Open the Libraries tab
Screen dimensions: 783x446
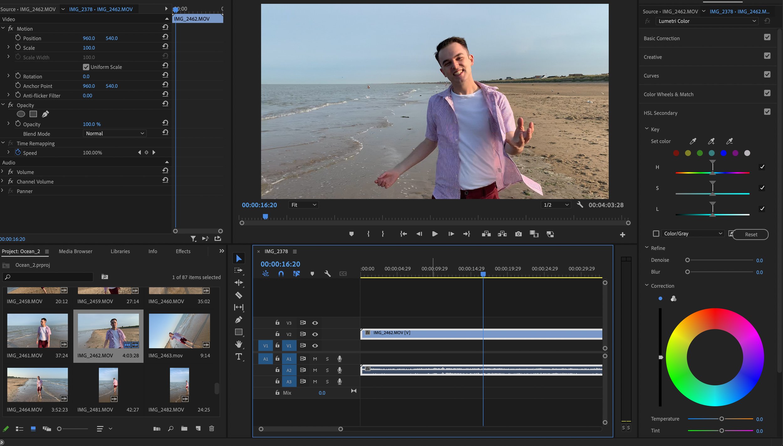120,251
